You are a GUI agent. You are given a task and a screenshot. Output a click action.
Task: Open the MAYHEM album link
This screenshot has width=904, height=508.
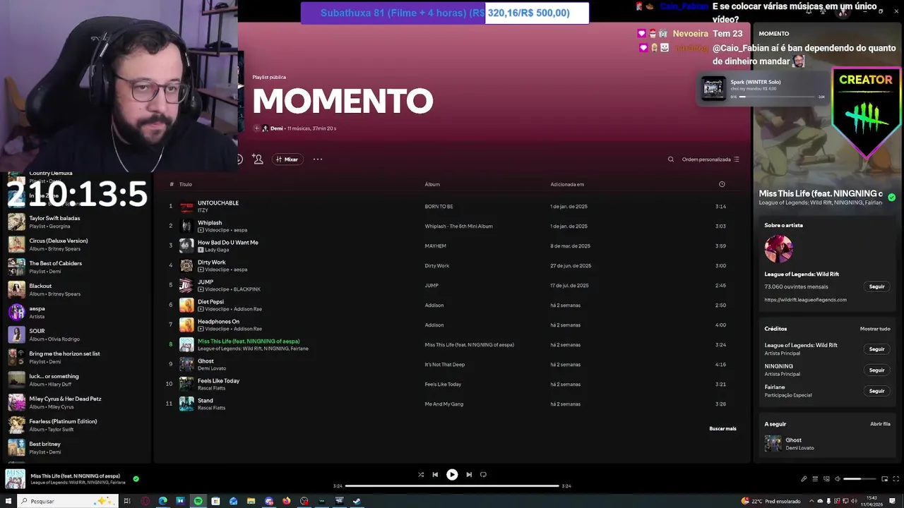(435, 246)
